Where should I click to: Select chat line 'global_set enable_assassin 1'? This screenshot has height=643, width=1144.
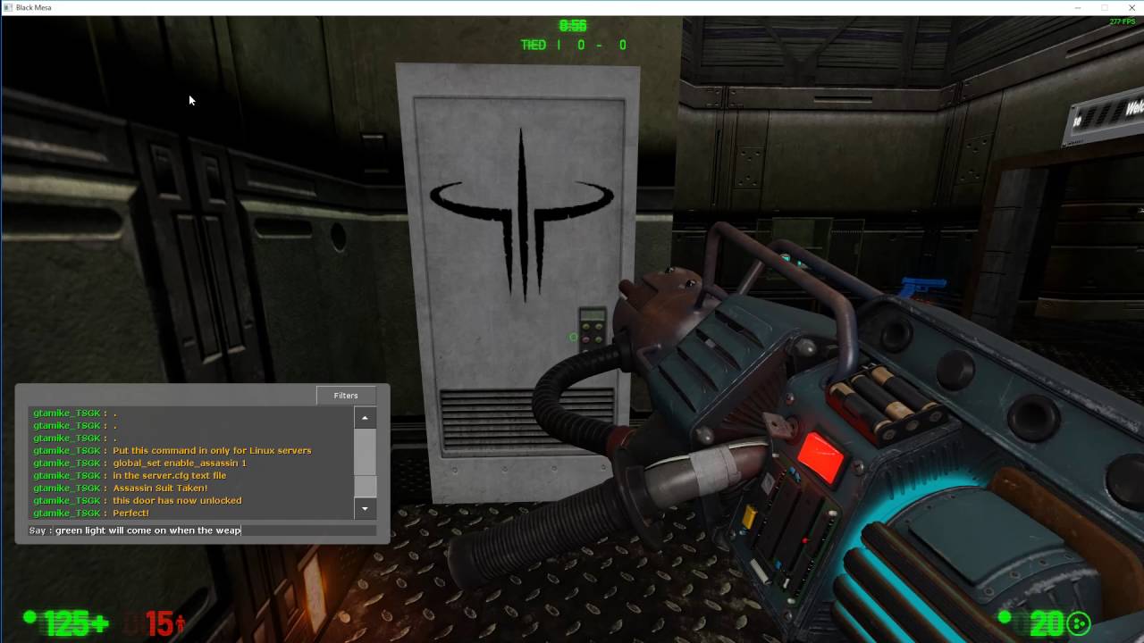(180, 463)
